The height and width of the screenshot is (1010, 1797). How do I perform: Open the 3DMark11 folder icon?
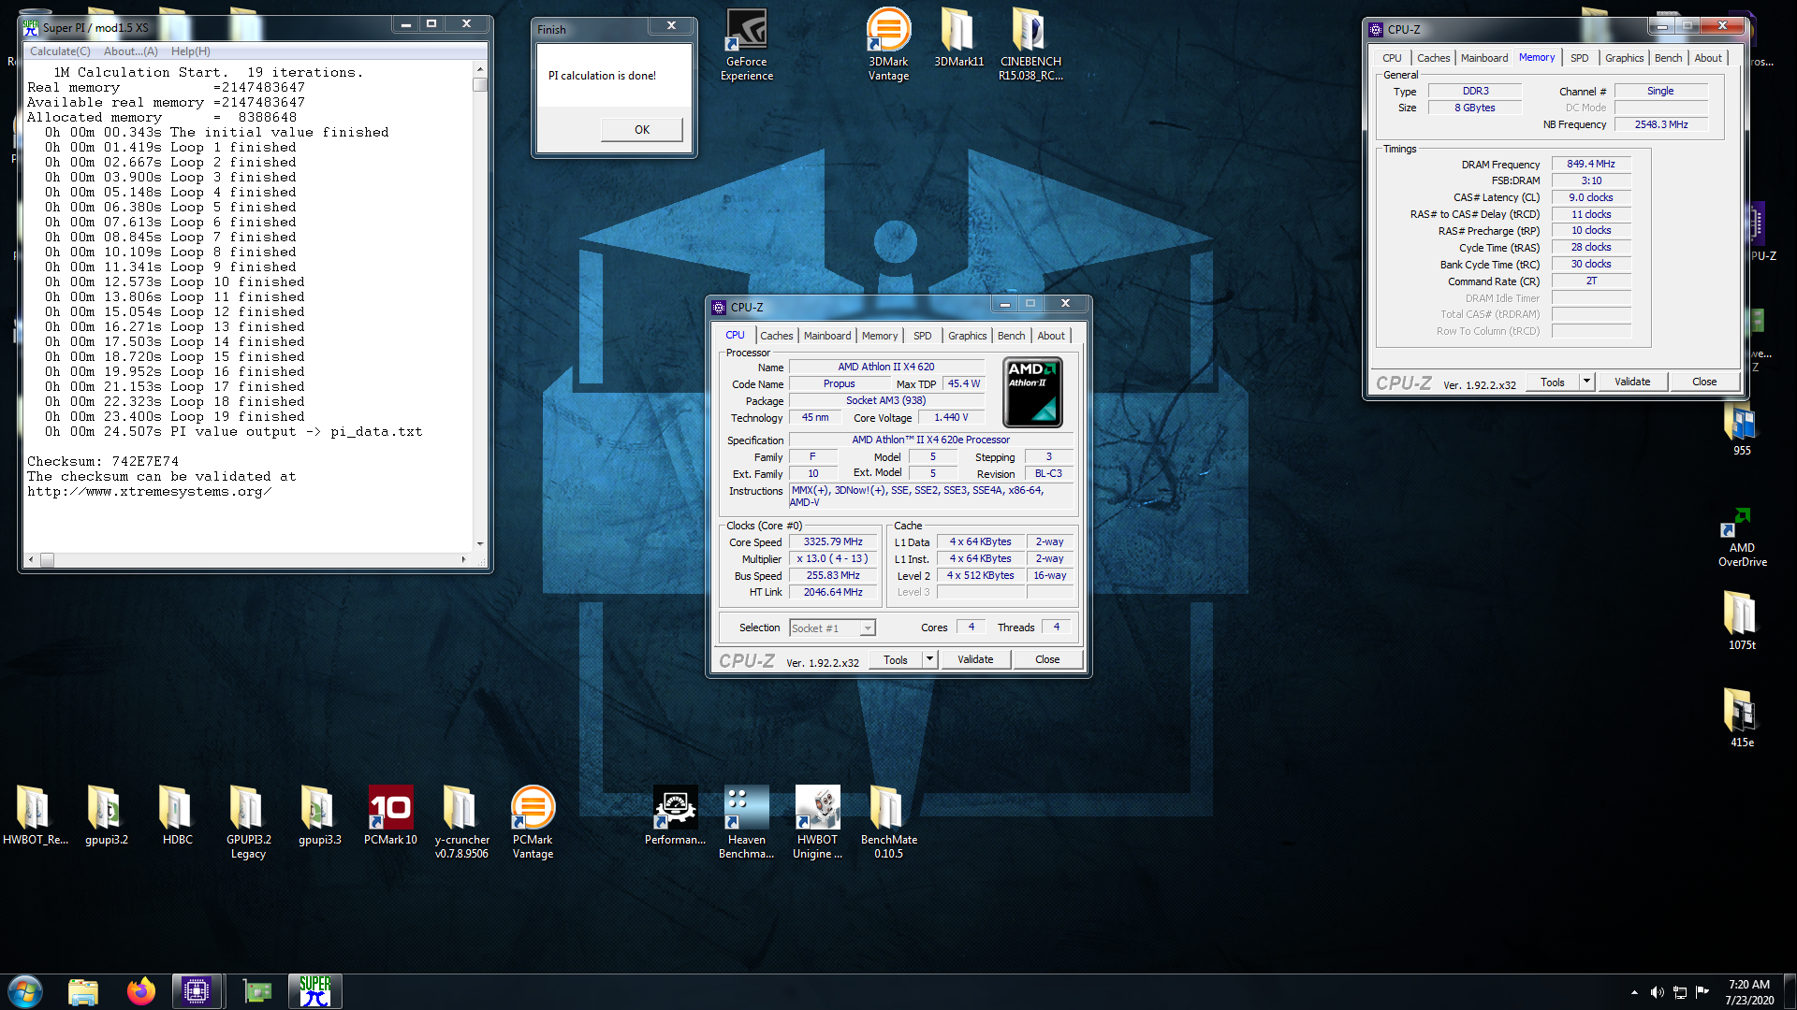click(x=958, y=37)
